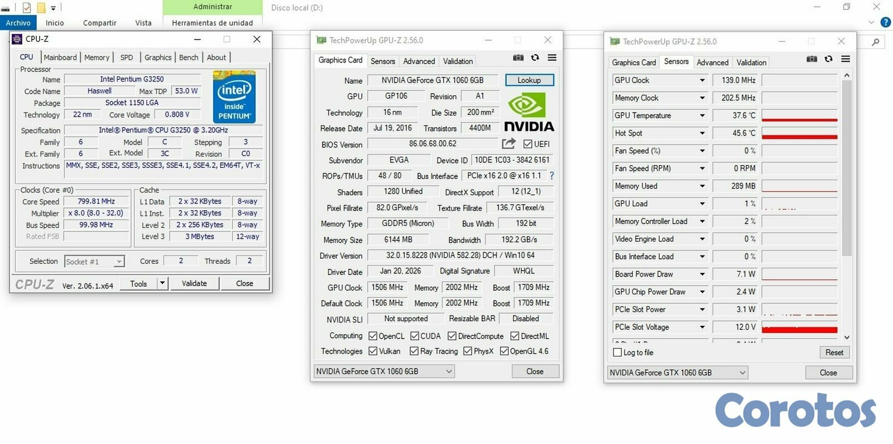
Task: Open the Advanced tab in GPU-Z Graphics Card window
Action: click(x=419, y=61)
